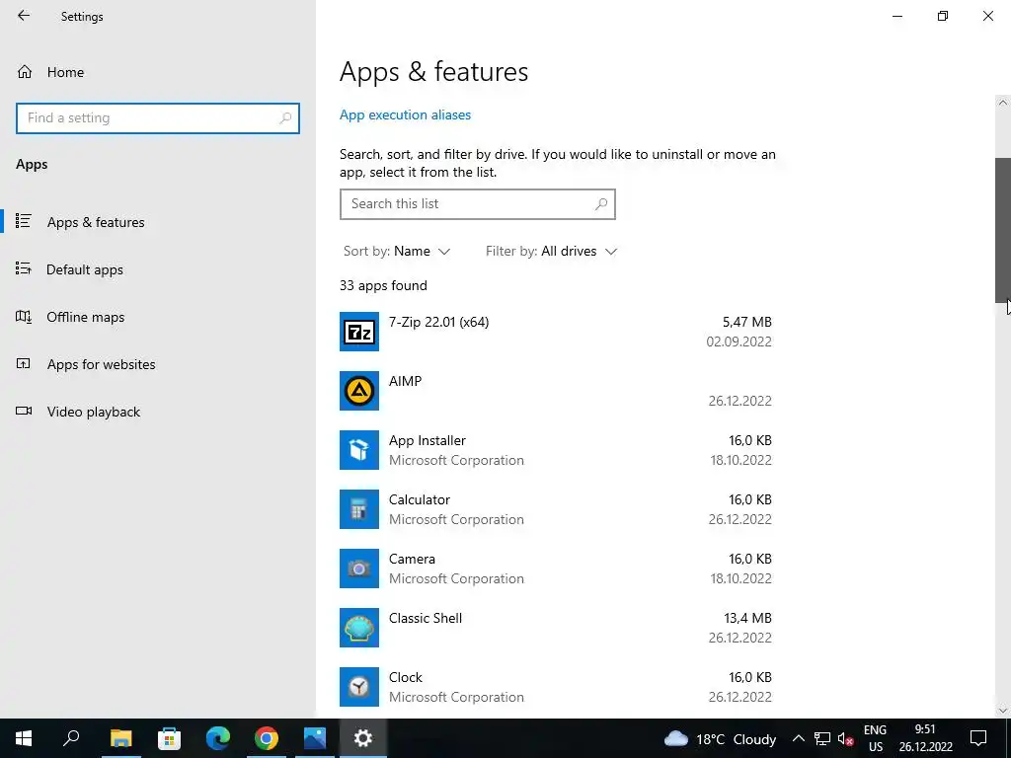Click the vertical scrollbar thumb

(x=1003, y=229)
